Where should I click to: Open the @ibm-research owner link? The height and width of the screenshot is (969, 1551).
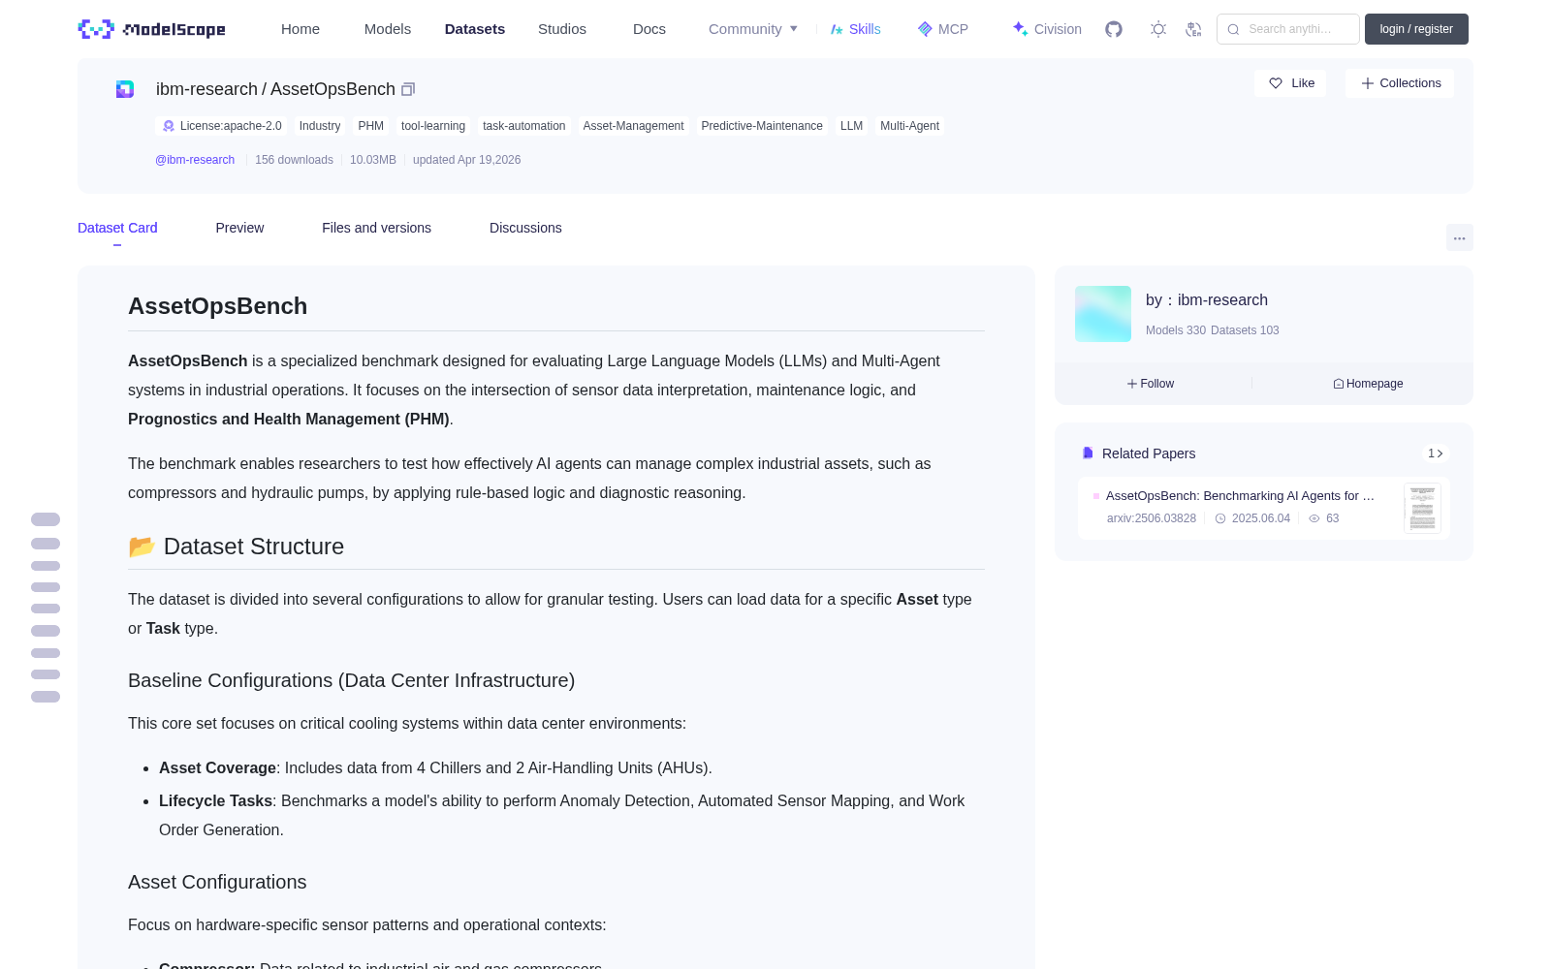pos(195,160)
